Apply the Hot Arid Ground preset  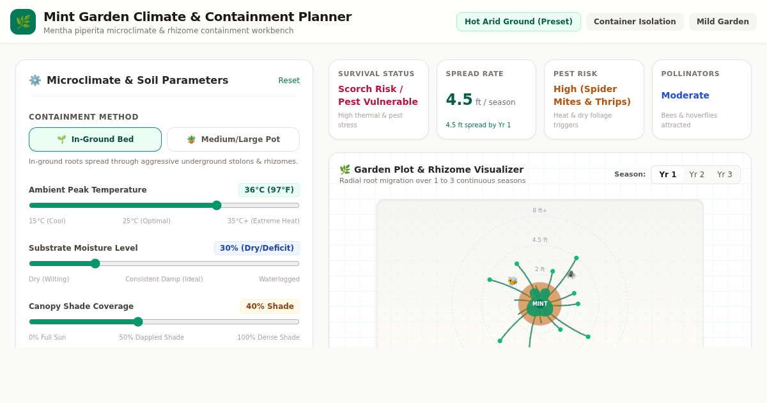(x=518, y=22)
